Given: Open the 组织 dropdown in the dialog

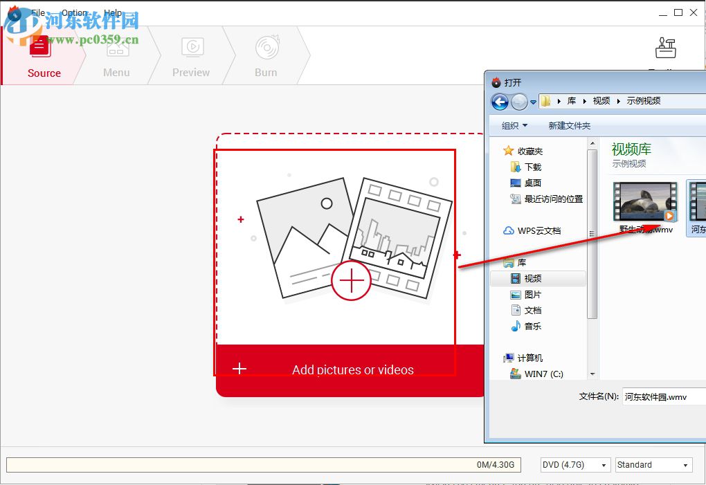Looking at the screenshot, I should tap(514, 125).
